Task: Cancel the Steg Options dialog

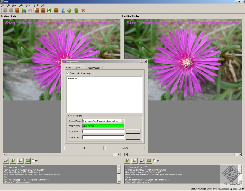Action: click(125, 148)
